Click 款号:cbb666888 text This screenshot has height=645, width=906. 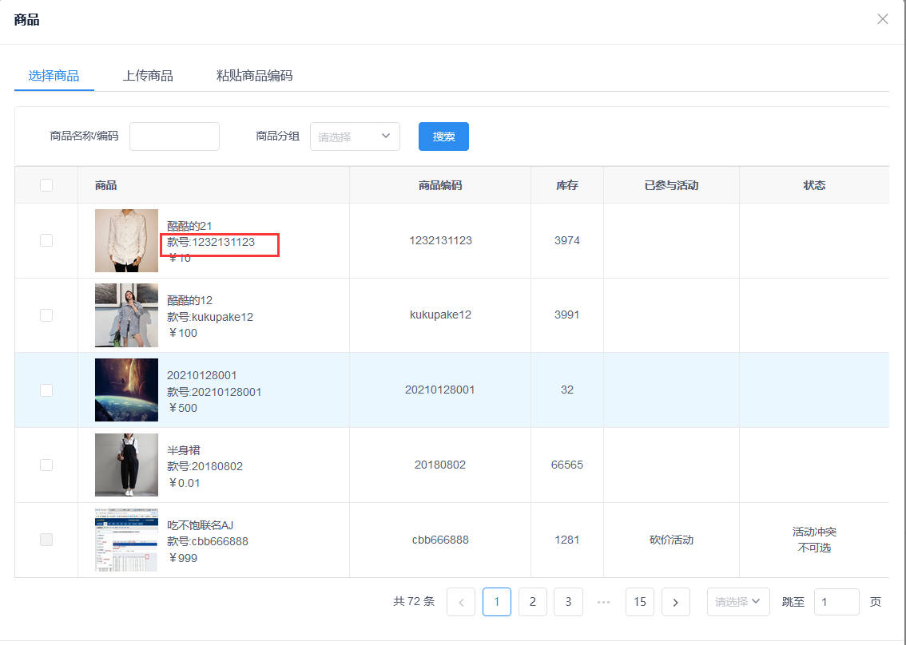coord(208,542)
